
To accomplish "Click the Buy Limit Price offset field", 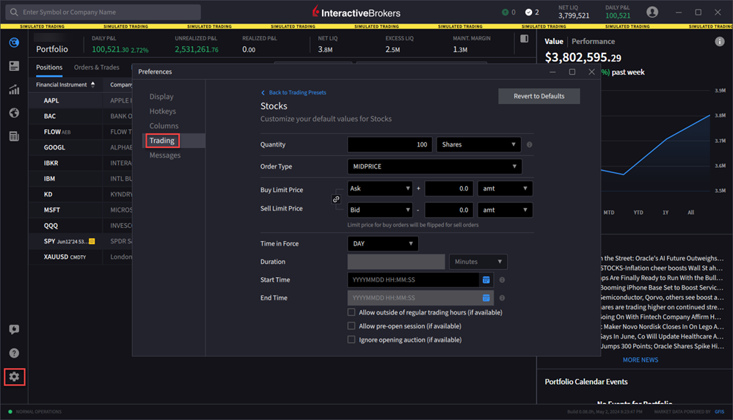I will click(449, 188).
